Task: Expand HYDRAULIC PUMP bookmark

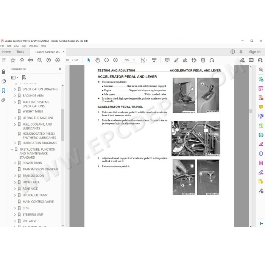Action: point(15,195)
